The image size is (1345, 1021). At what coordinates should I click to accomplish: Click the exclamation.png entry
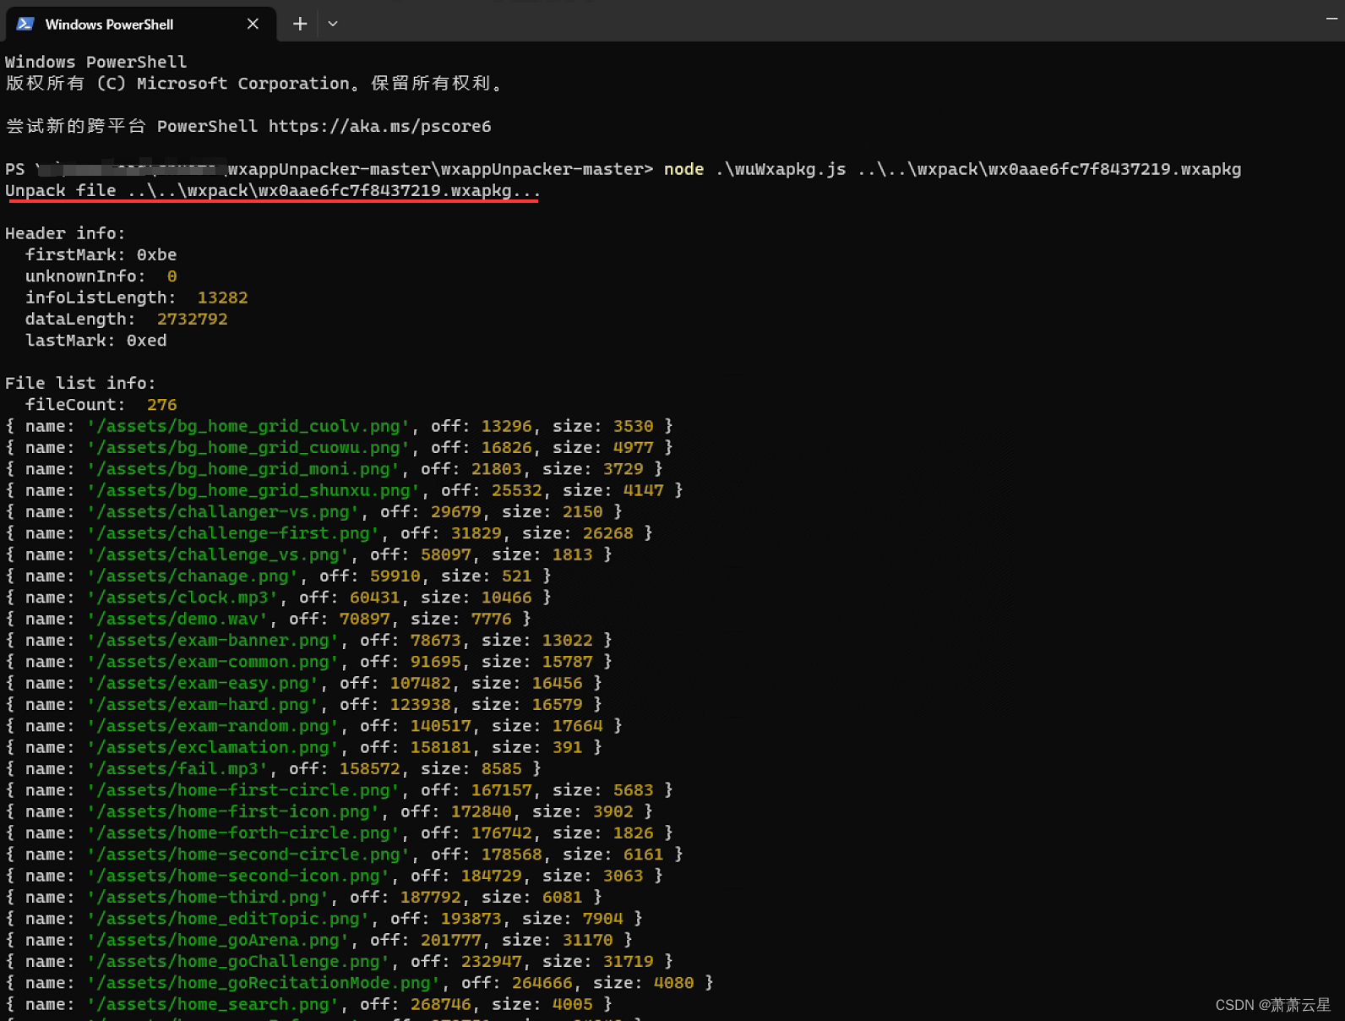point(303,747)
